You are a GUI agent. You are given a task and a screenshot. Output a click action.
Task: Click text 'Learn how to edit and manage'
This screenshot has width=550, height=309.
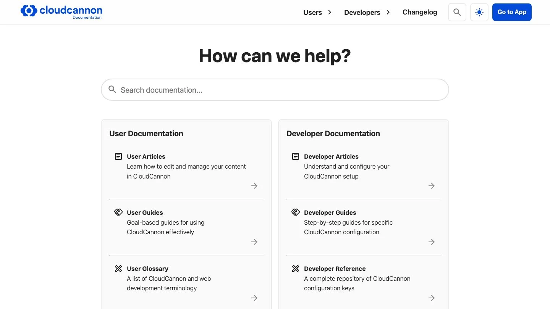tap(167, 166)
